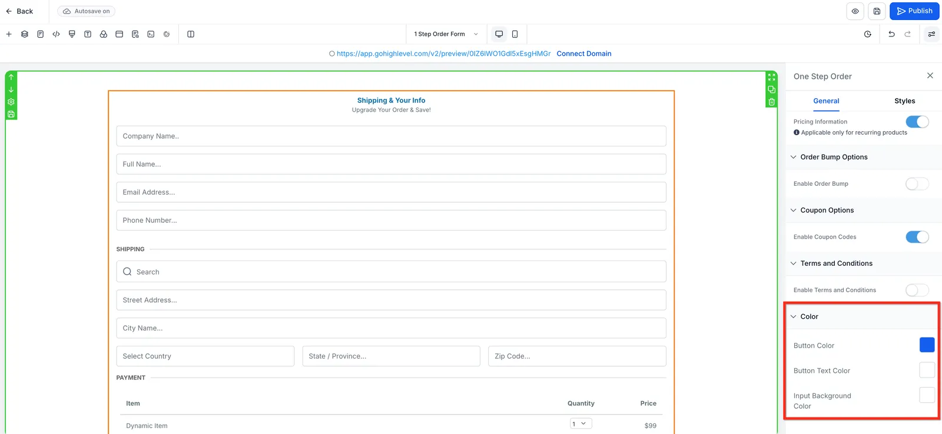Click the preview eye icon
The width and height of the screenshot is (942, 434).
855,11
